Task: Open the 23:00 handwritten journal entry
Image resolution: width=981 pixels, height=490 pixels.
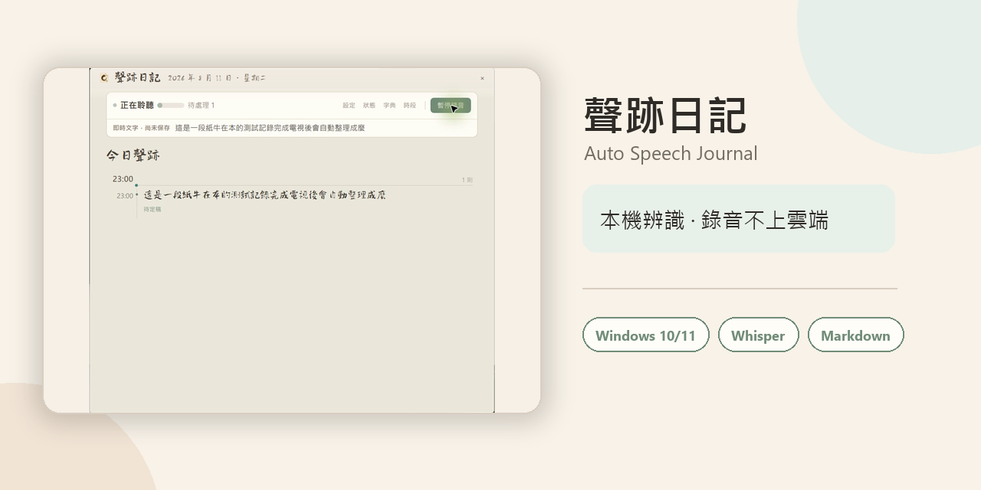Action: (265, 195)
